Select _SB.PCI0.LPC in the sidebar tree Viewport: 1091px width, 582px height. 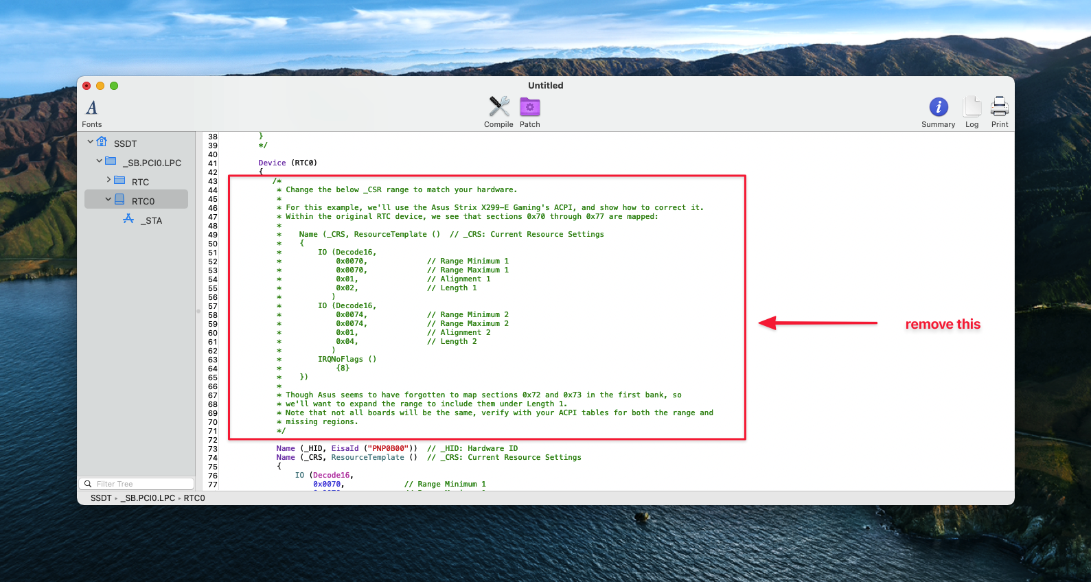153,163
